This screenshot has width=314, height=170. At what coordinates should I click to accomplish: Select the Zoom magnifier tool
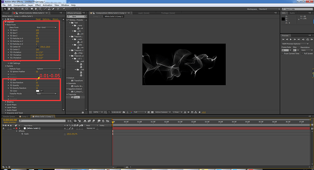click(13, 9)
